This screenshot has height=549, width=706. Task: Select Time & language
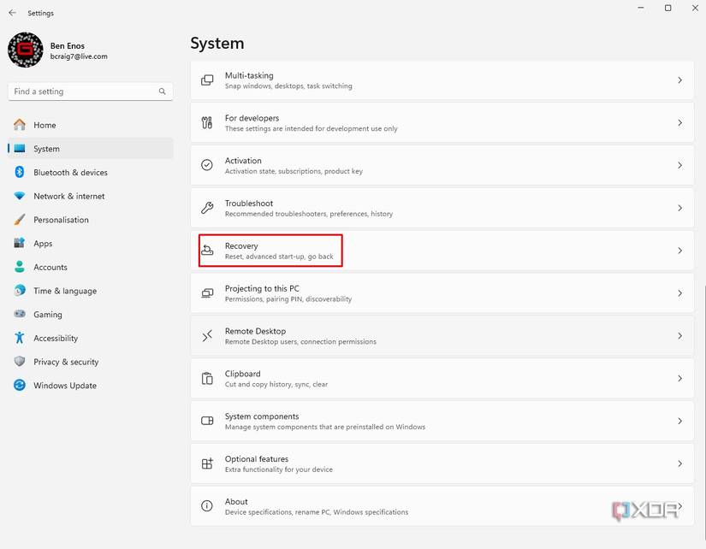pos(90,291)
